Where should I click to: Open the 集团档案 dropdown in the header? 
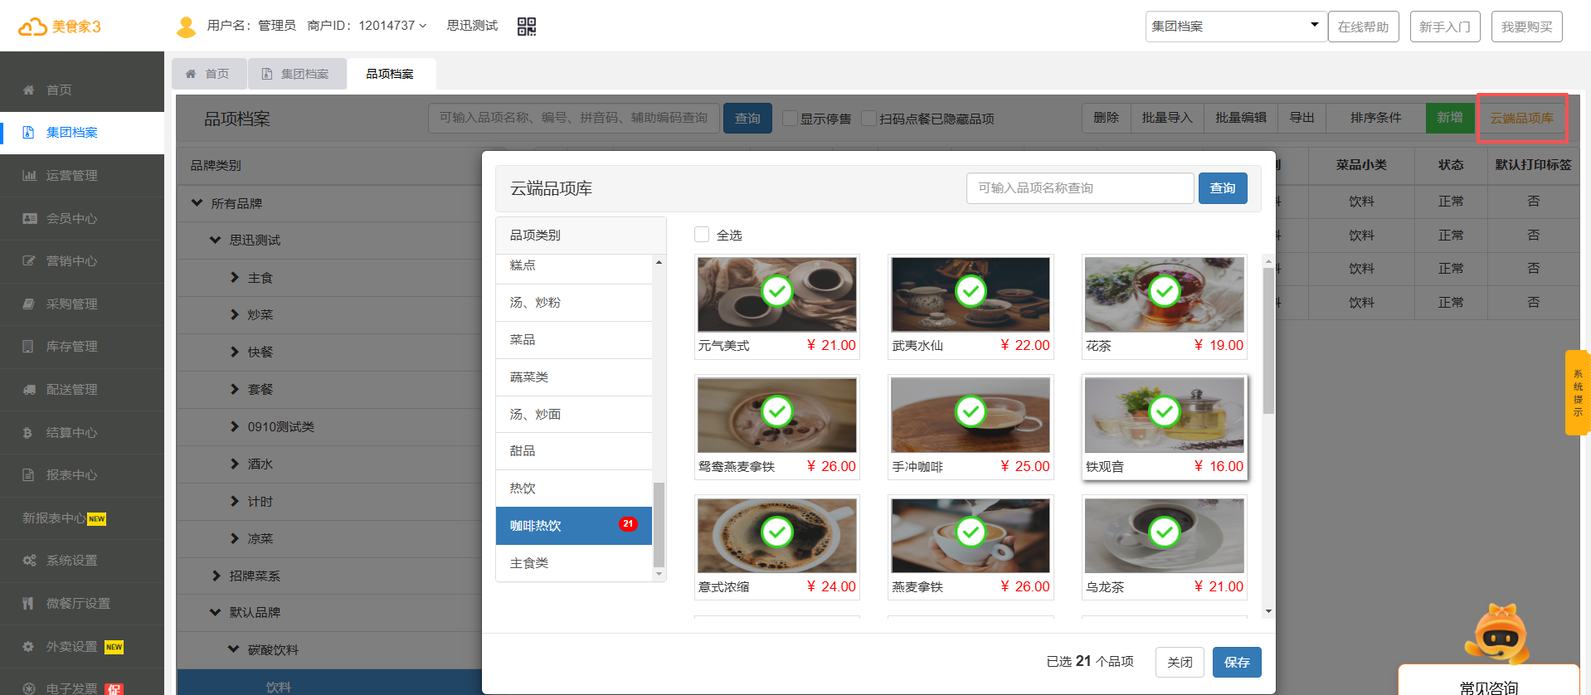pyautogui.click(x=1234, y=27)
